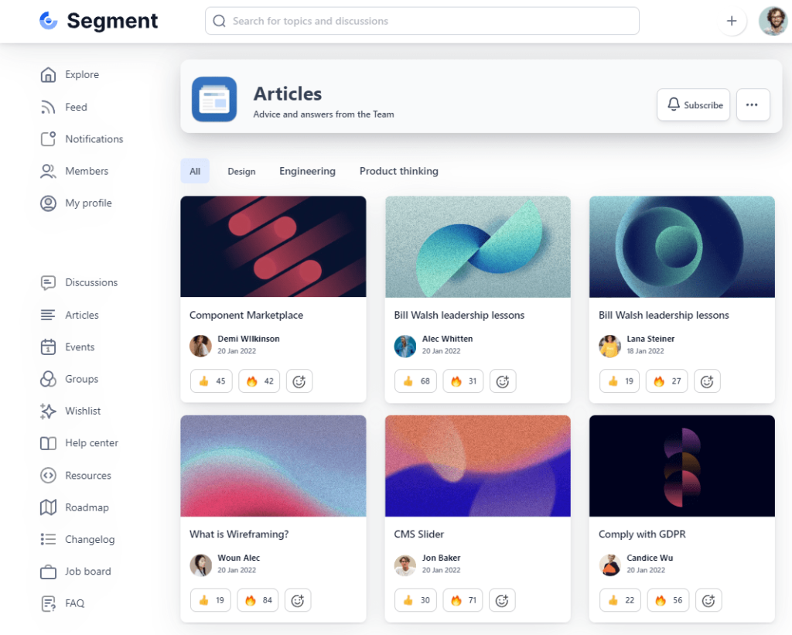792x635 pixels.
Task: Select the Product thinking tab
Action: click(x=398, y=172)
